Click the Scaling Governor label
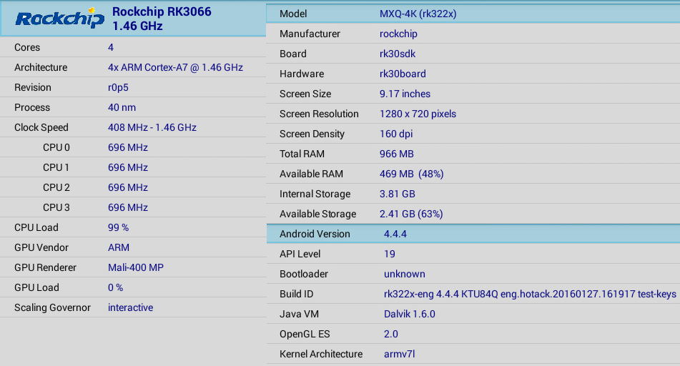This screenshot has height=366, width=680. pos(52,307)
